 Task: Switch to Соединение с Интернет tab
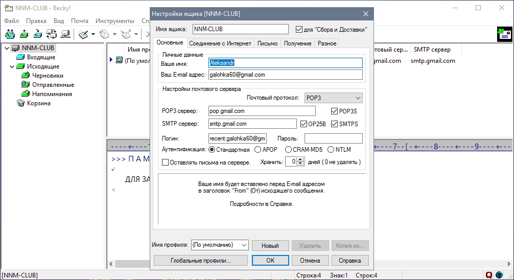pyautogui.click(x=220, y=43)
